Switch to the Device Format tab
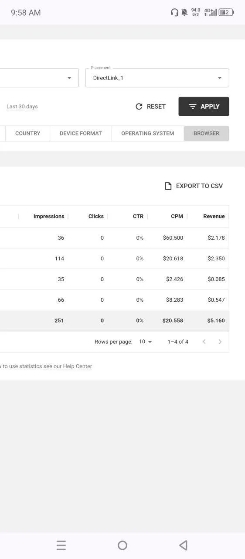This screenshot has width=245, height=559. tap(81, 133)
